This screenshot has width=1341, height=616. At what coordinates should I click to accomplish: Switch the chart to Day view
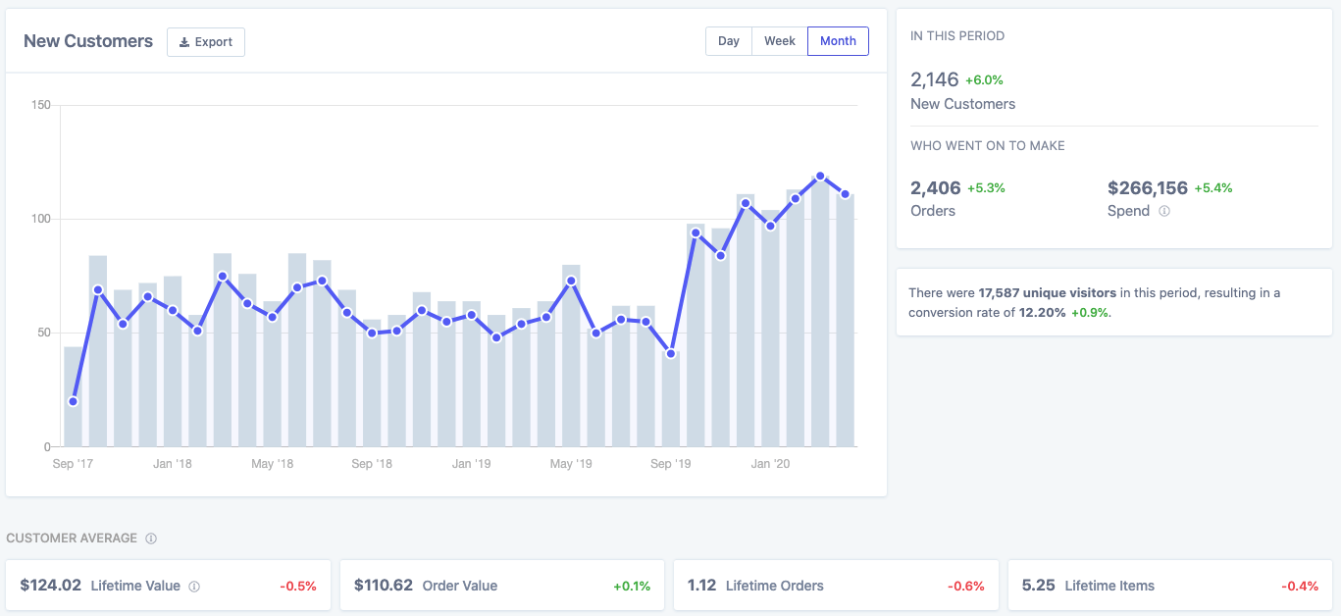click(728, 41)
